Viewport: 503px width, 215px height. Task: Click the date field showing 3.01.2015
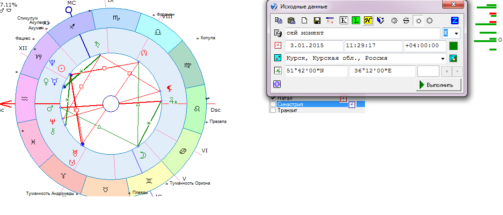(313, 46)
